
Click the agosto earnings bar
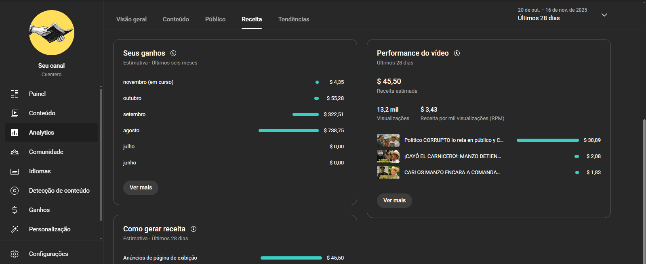pyautogui.click(x=288, y=131)
